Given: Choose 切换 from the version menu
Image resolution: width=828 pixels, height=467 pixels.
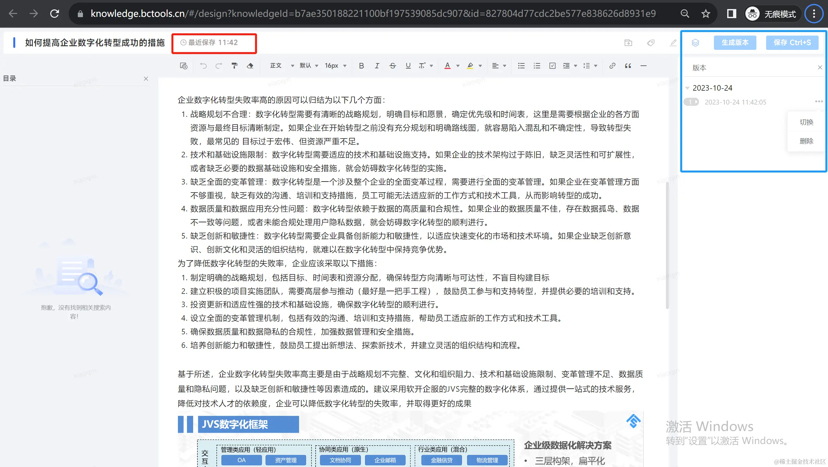Looking at the screenshot, I should click(806, 122).
